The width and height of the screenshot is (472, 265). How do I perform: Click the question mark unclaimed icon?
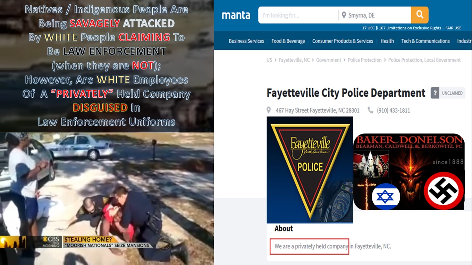point(435,93)
